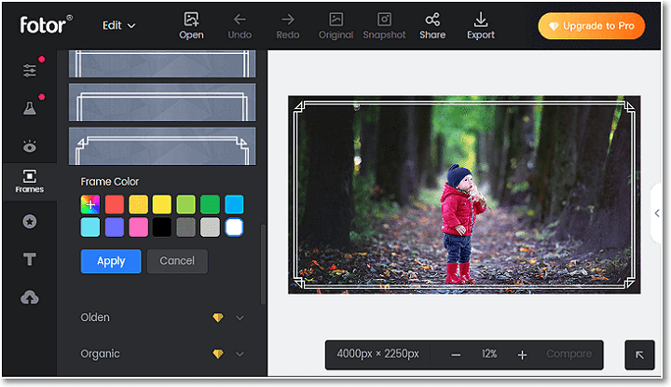Open the Effects flask panel
The height and width of the screenshot is (387, 671).
point(30,108)
